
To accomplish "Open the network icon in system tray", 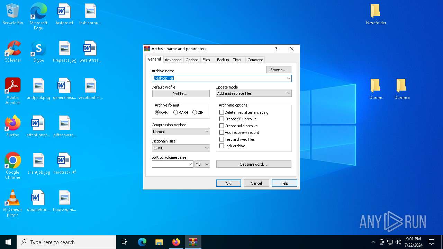I will pyautogui.click(x=390, y=242).
